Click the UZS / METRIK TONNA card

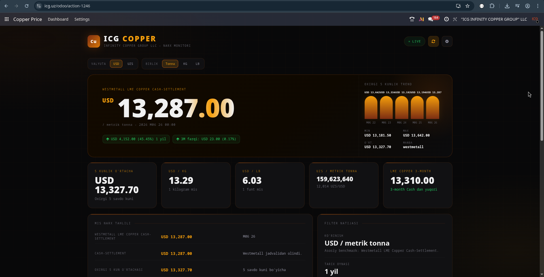[344, 185]
